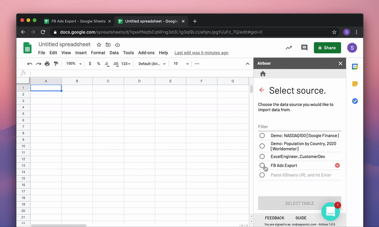Screen dimensions: 379x227
Task: Switch to FB Ads Export browser tab
Action: click(x=77, y=21)
